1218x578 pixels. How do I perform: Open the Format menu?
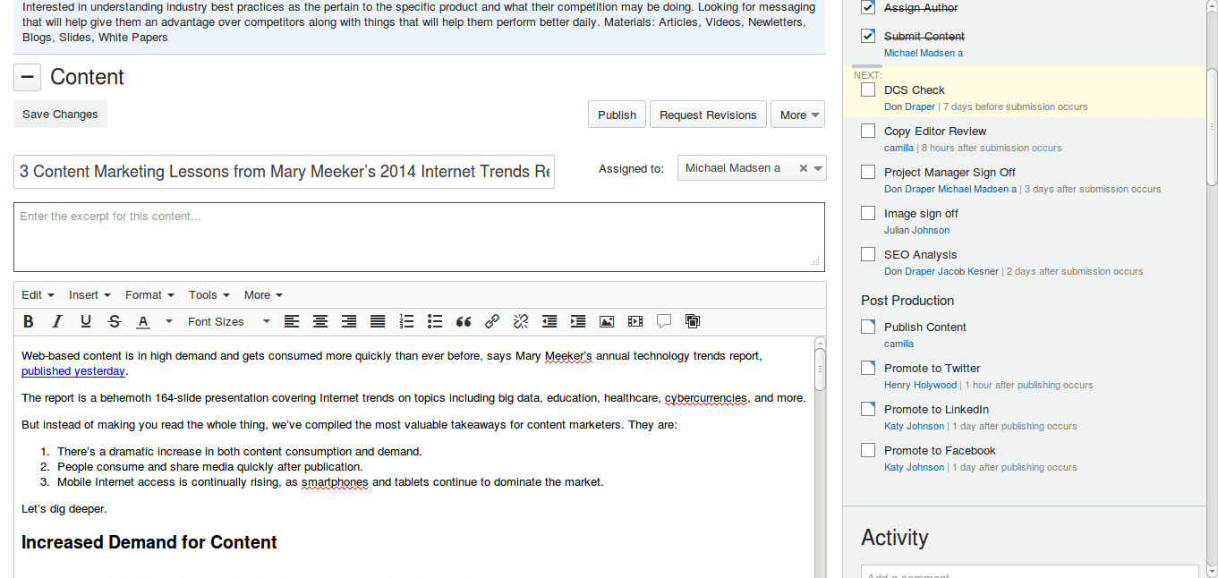pyautogui.click(x=149, y=294)
